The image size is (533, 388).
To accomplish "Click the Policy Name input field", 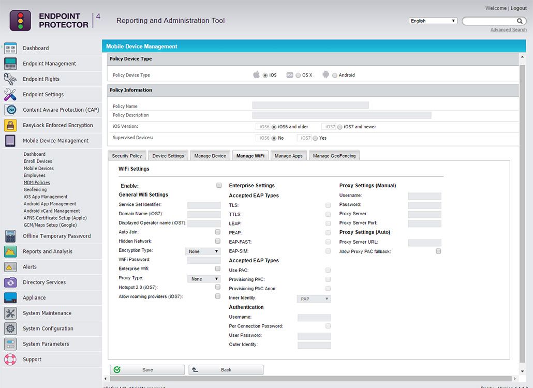I will coord(310,106).
